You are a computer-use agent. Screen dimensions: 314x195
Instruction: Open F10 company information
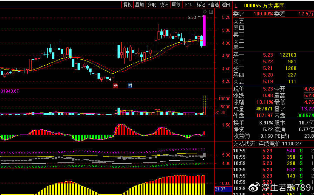[x=189, y=5]
